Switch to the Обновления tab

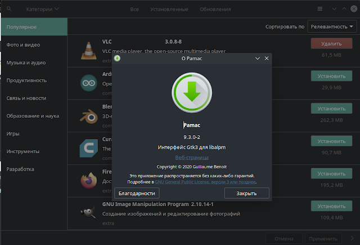tap(215, 9)
